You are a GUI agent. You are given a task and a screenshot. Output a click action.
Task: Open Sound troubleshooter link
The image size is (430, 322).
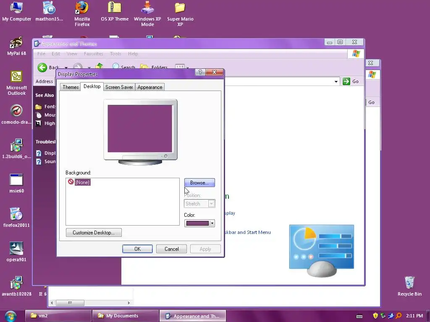click(x=46, y=161)
